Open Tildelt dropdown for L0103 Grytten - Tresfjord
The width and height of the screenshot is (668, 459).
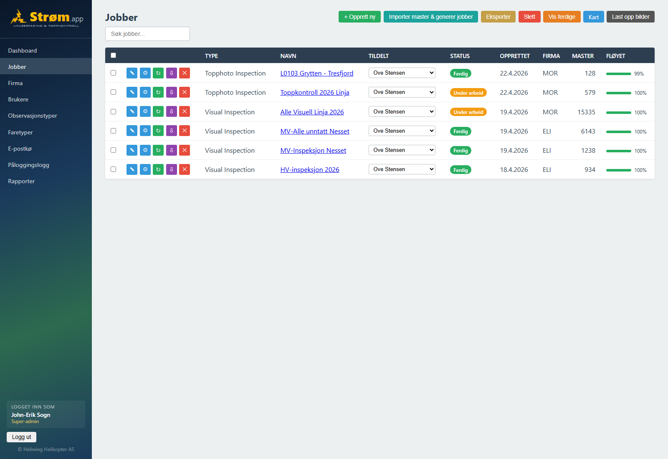[x=402, y=73]
